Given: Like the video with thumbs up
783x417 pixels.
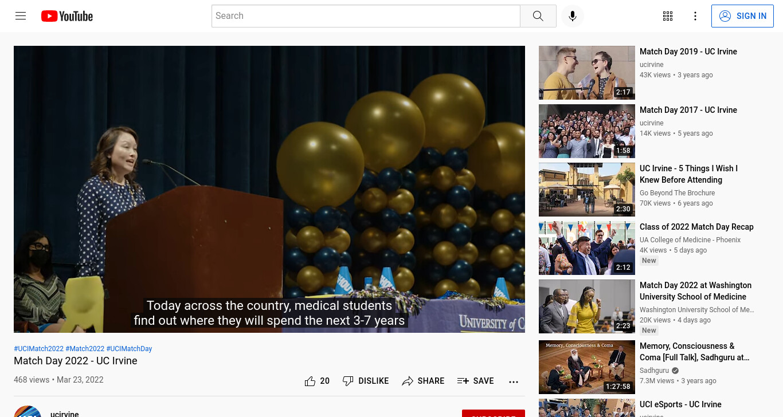Looking at the screenshot, I should coord(310,381).
